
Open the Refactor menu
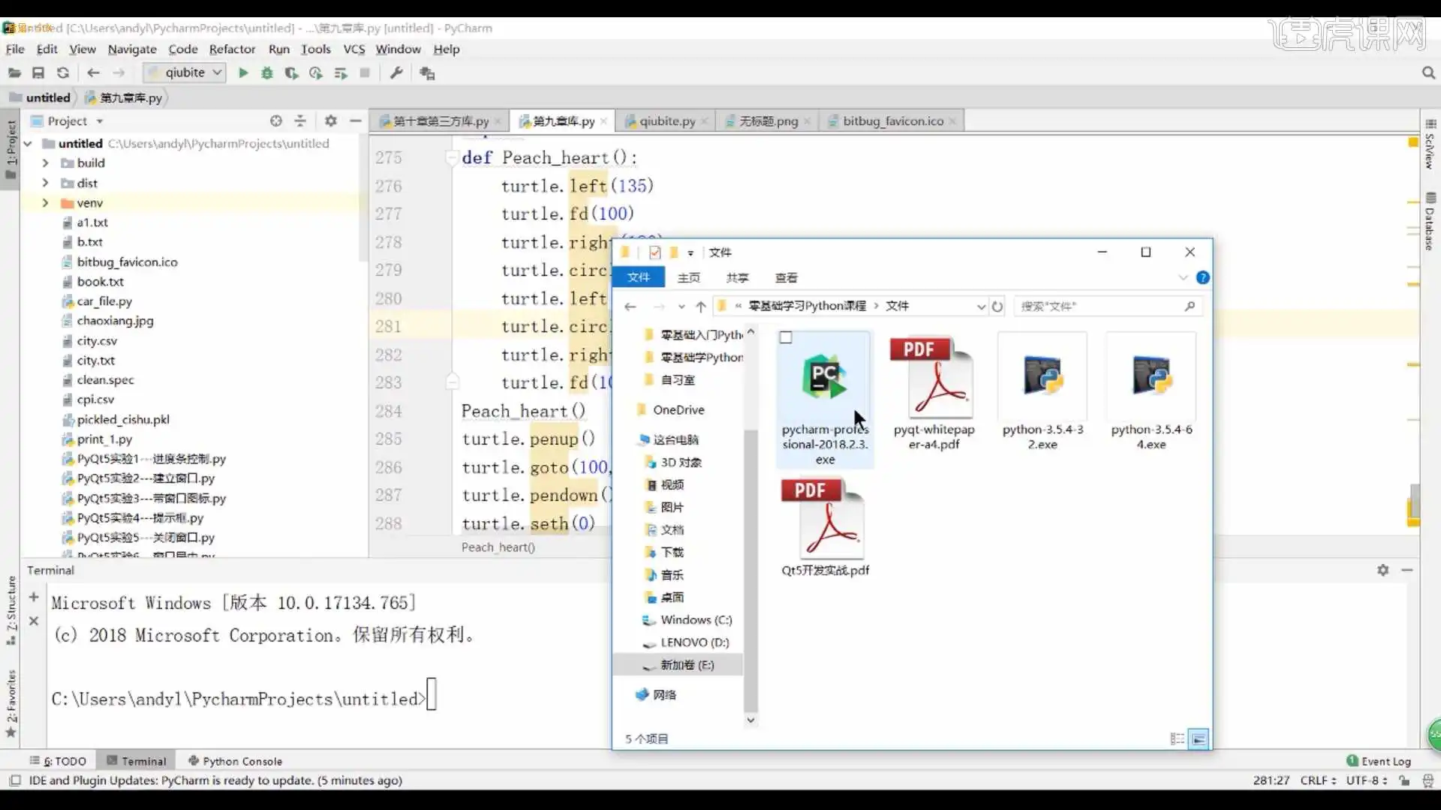click(x=232, y=49)
